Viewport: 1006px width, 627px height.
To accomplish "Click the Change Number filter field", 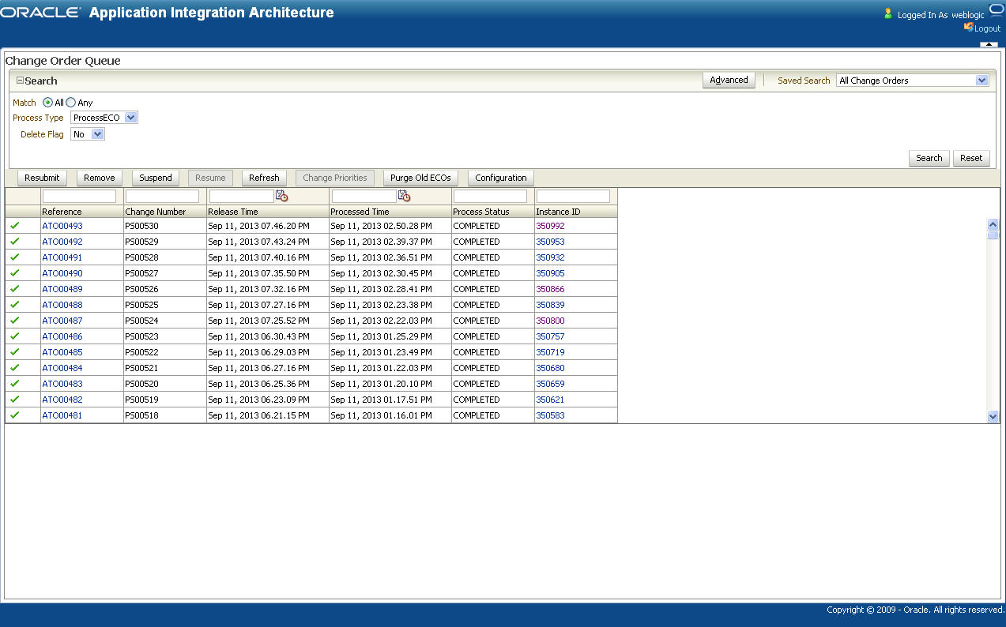I will [160, 196].
